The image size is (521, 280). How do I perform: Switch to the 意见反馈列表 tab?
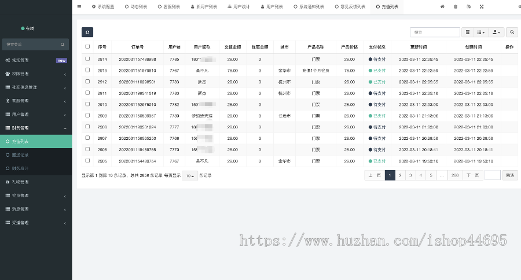(350, 6)
